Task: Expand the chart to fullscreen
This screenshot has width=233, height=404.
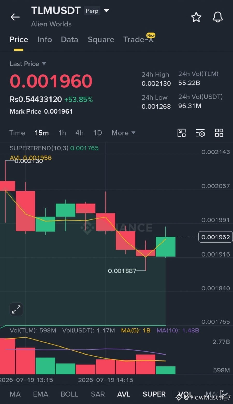Action: click(16, 309)
